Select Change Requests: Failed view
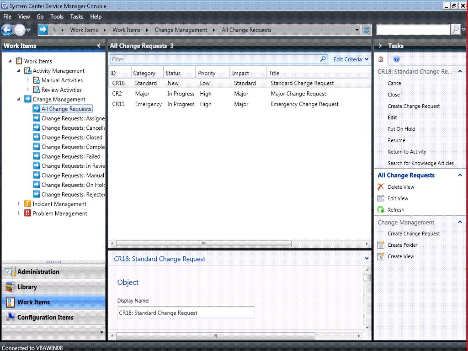468x351 pixels. (x=71, y=156)
